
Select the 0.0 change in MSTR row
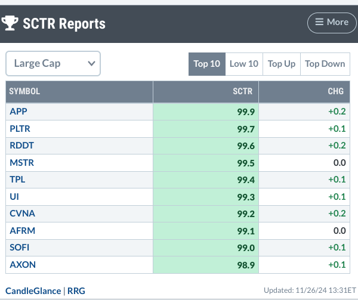(340, 163)
